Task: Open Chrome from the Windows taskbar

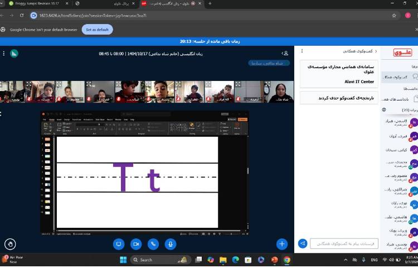Action: (x=286, y=260)
